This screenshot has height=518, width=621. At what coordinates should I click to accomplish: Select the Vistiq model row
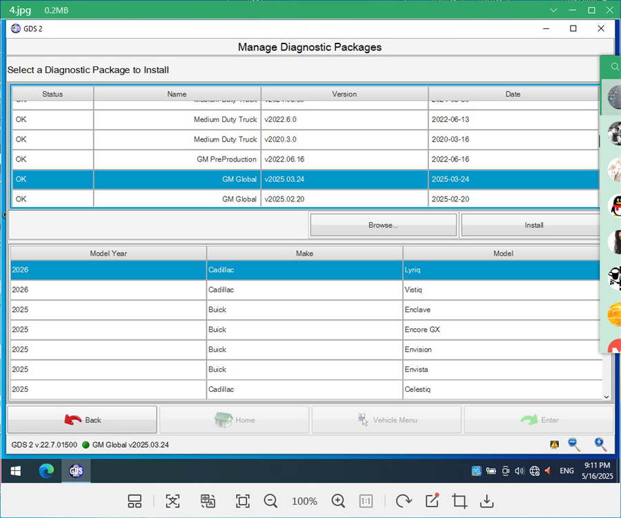306,290
